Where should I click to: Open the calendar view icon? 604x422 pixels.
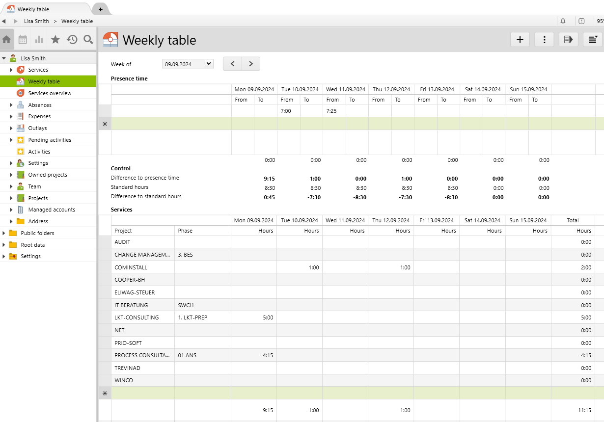(x=23, y=40)
